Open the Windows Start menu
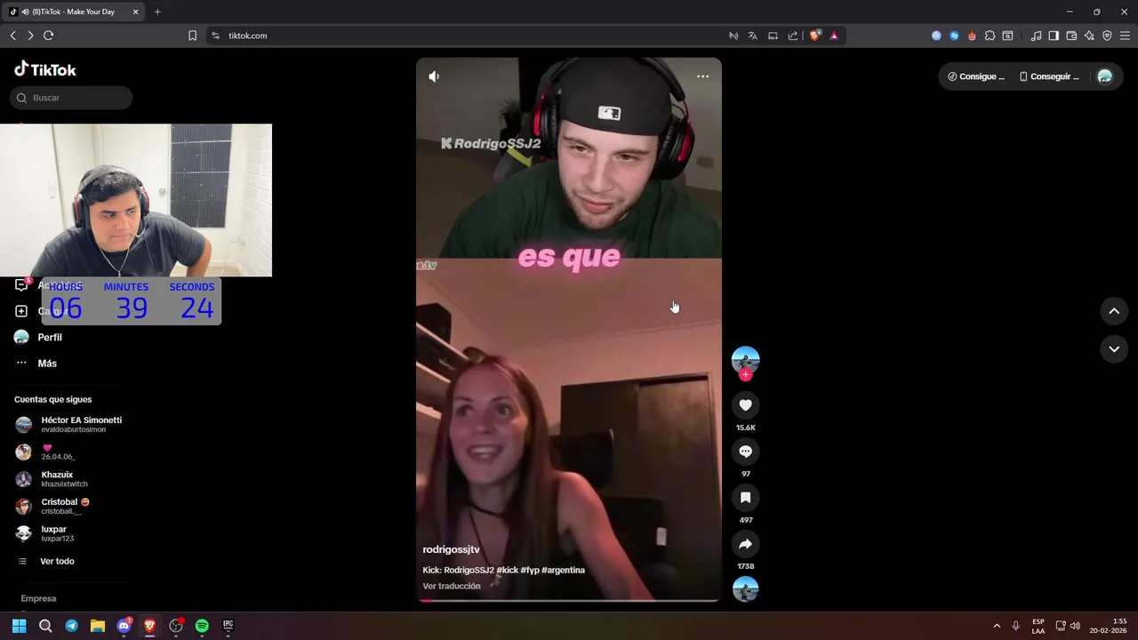This screenshot has height=640, width=1138. click(19, 626)
